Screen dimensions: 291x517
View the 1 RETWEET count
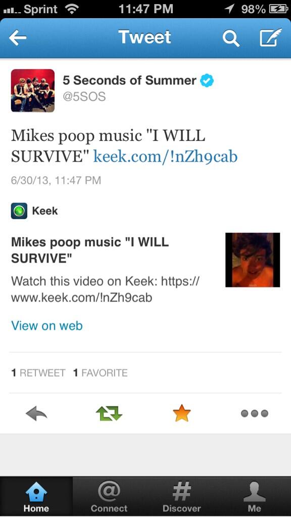[x=38, y=373]
